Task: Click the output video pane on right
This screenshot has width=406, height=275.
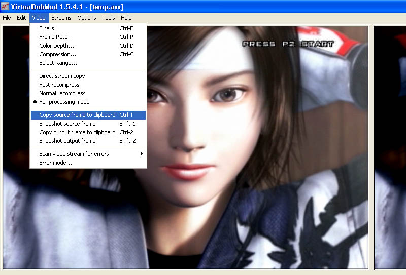Action: [390, 147]
